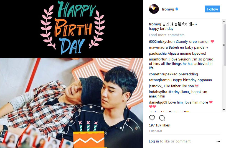
Task: Open commenter ananforfun's profile
Action: coord(158,59)
